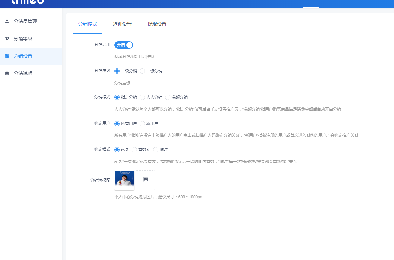Click the V icon beside 分销等级

[7, 39]
